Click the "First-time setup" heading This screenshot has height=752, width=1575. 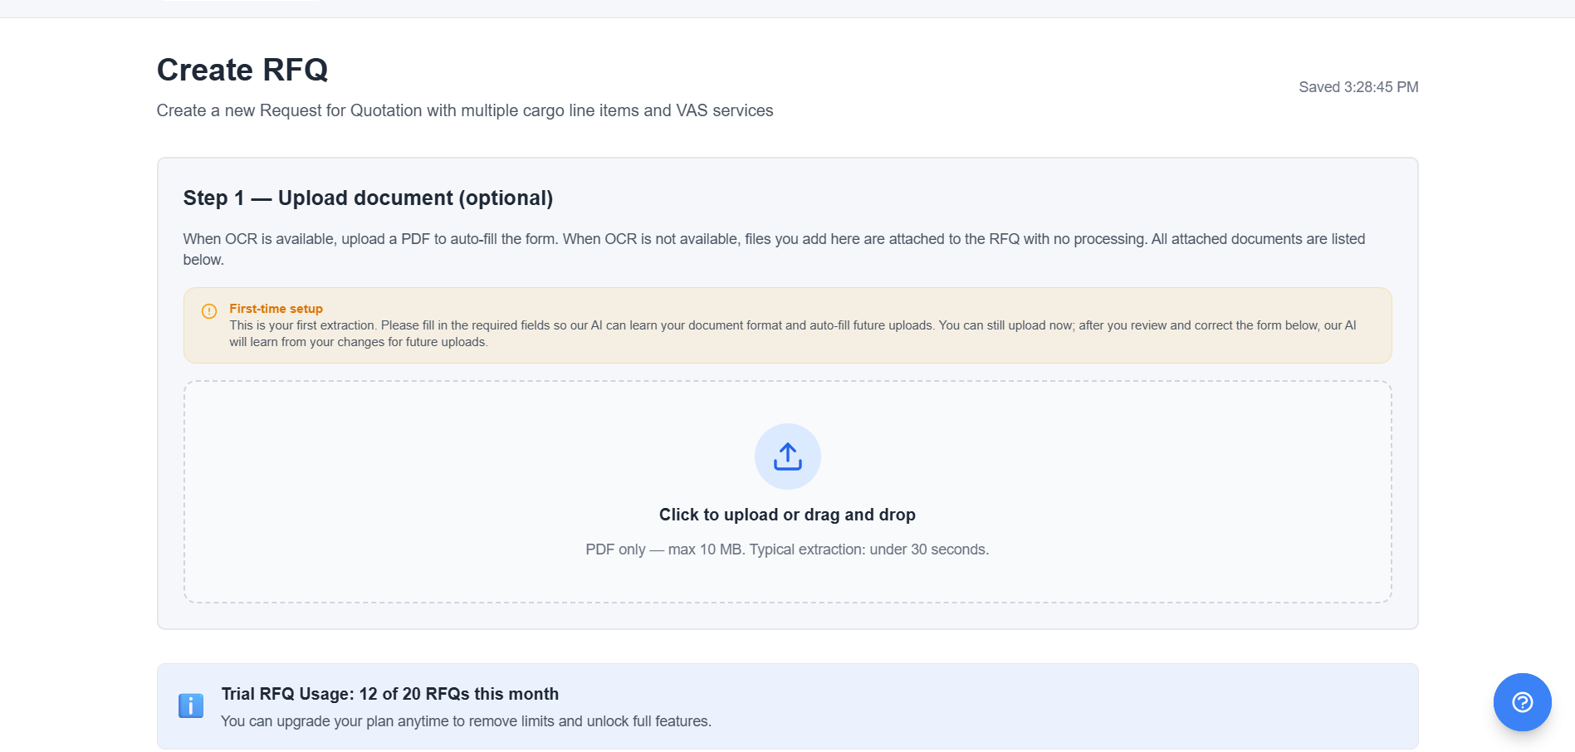point(276,309)
